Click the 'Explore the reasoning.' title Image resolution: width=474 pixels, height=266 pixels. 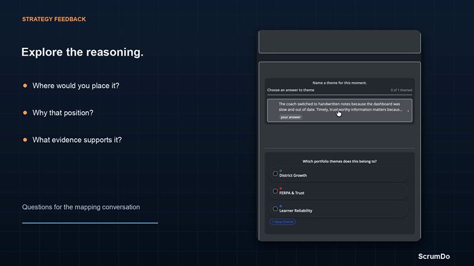click(82, 52)
